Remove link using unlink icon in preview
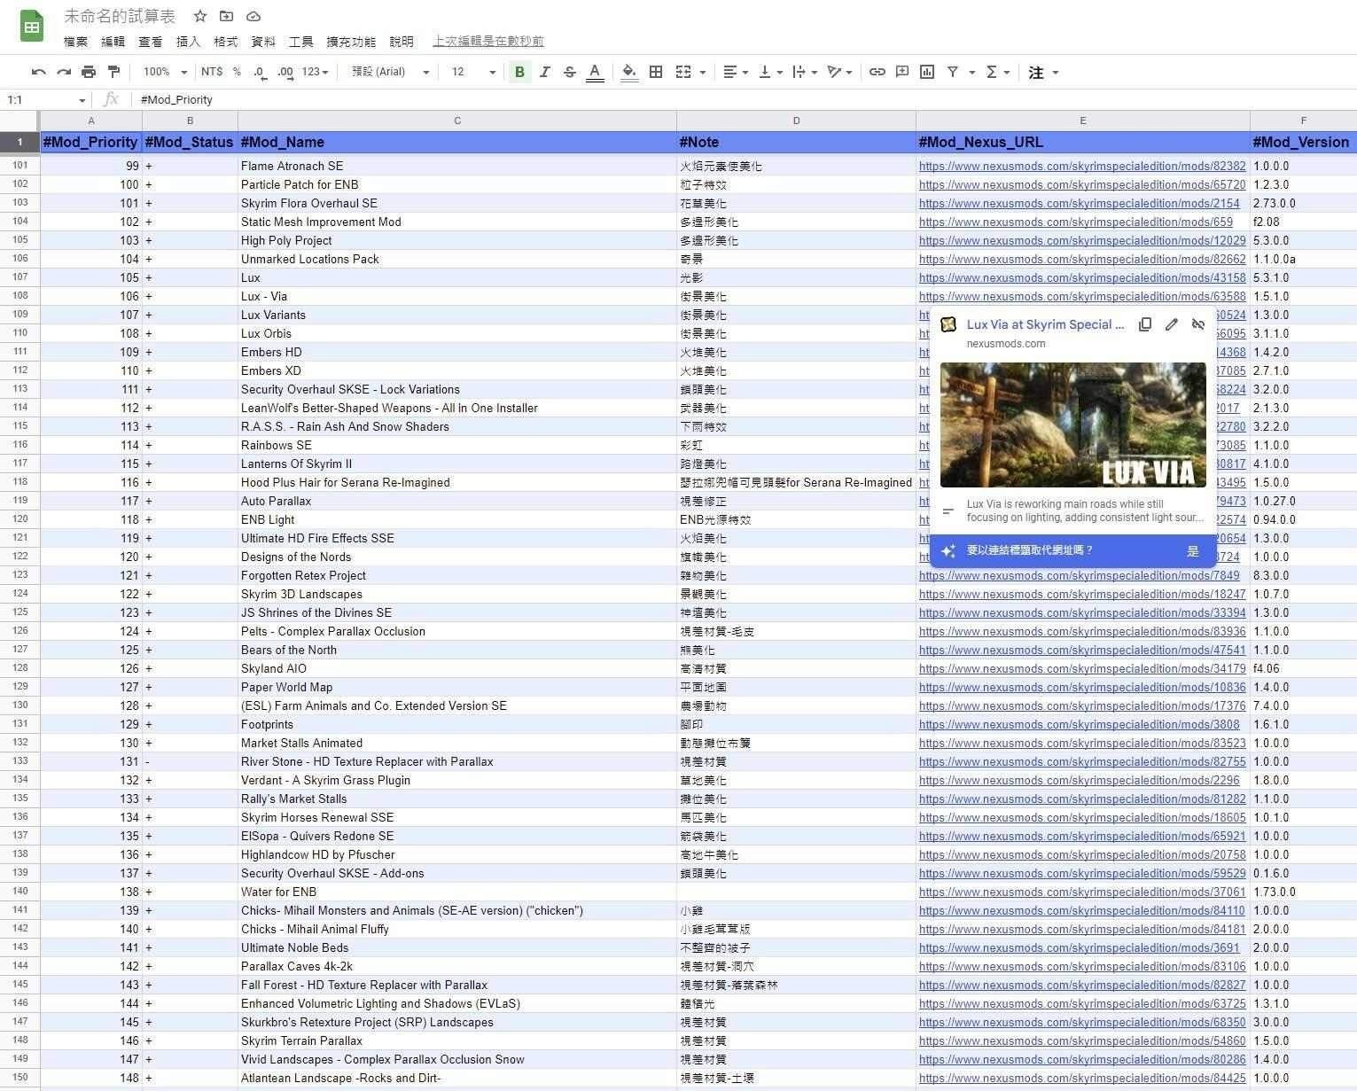Image resolution: width=1357 pixels, height=1091 pixels. tap(1198, 325)
